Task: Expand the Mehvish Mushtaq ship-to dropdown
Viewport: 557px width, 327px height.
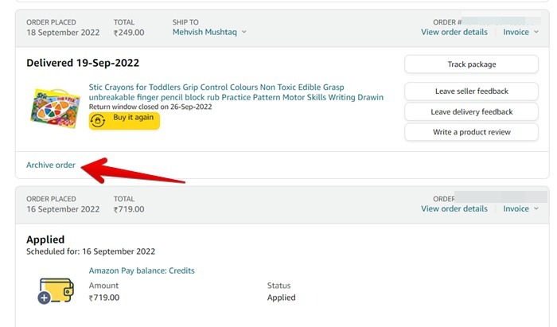Action: coord(209,32)
